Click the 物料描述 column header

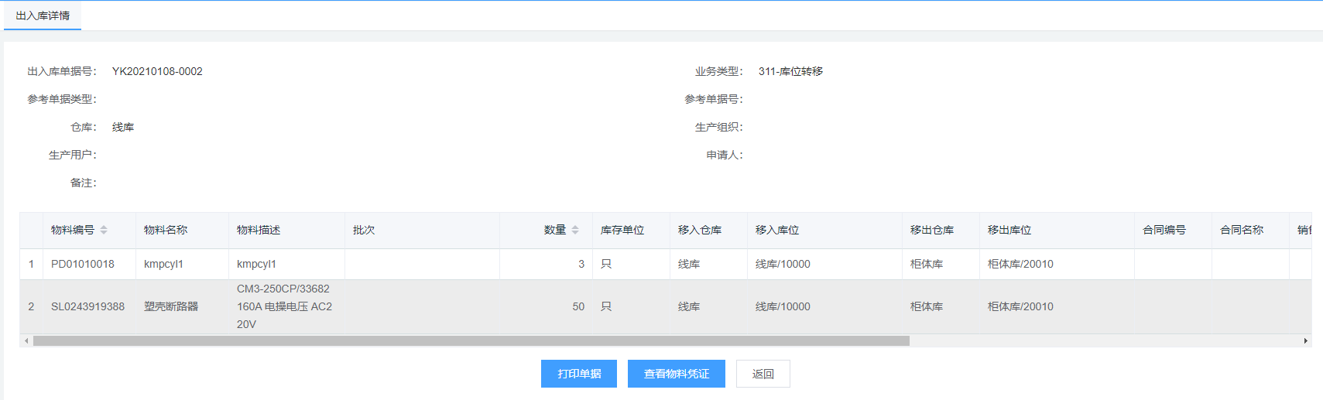(x=259, y=230)
